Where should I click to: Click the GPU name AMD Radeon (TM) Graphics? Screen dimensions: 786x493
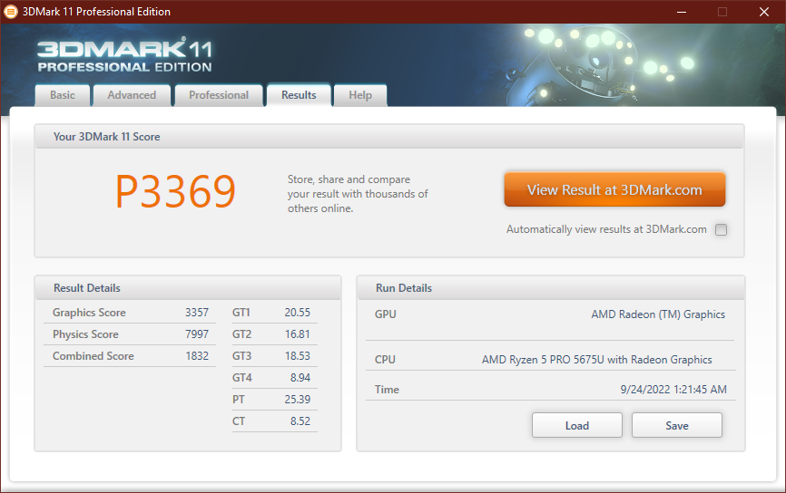pos(658,314)
